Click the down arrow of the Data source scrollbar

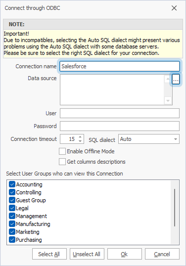coord(168,101)
